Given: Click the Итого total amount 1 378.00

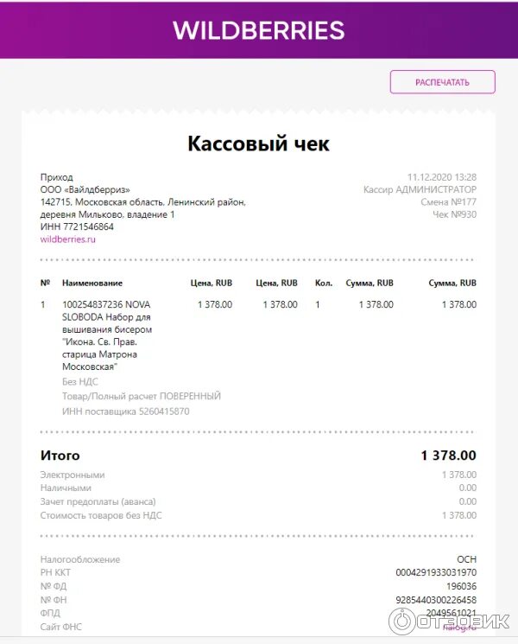Looking at the screenshot, I should [x=449, y=455].
